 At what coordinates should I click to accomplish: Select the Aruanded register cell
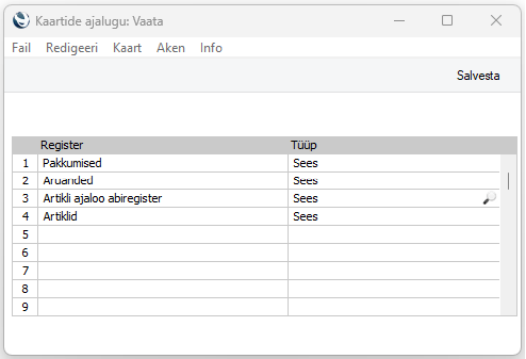[163, 180]
